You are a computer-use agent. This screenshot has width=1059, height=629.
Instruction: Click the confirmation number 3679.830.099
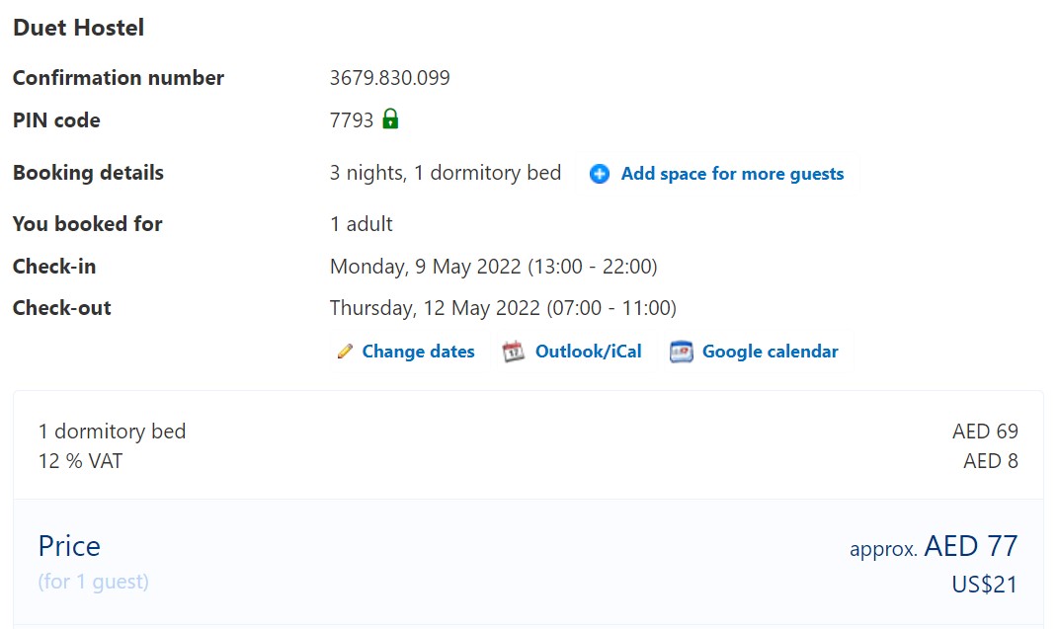point(390,77)
